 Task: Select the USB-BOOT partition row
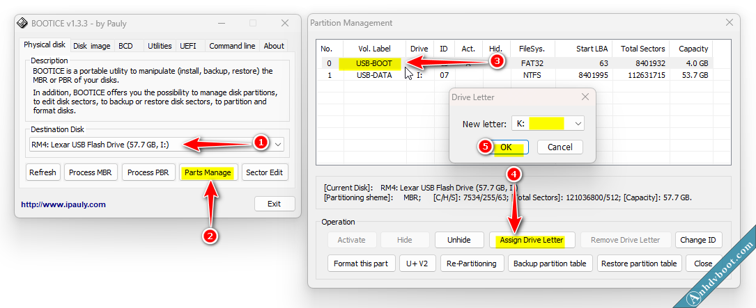pyautogui.click(x=375, y=64)
